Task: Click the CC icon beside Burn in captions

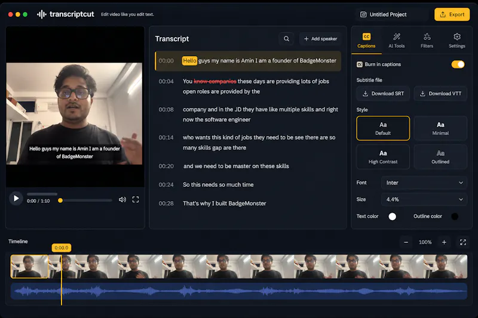Action: click(360, 64)
